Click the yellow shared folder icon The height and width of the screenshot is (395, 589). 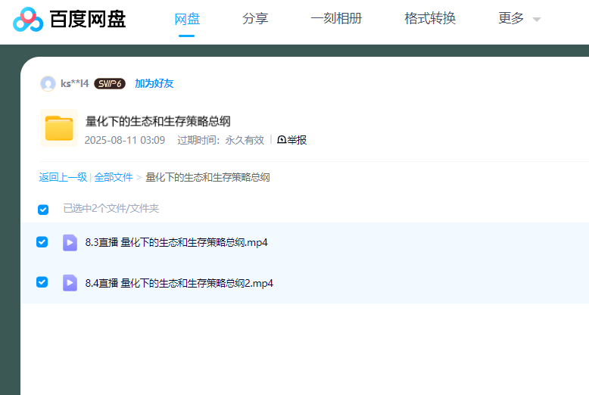[58, 127]
